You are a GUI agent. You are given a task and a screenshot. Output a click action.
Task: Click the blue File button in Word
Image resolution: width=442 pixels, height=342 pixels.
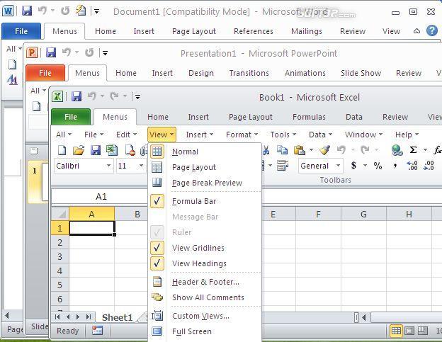click(21, 31)
